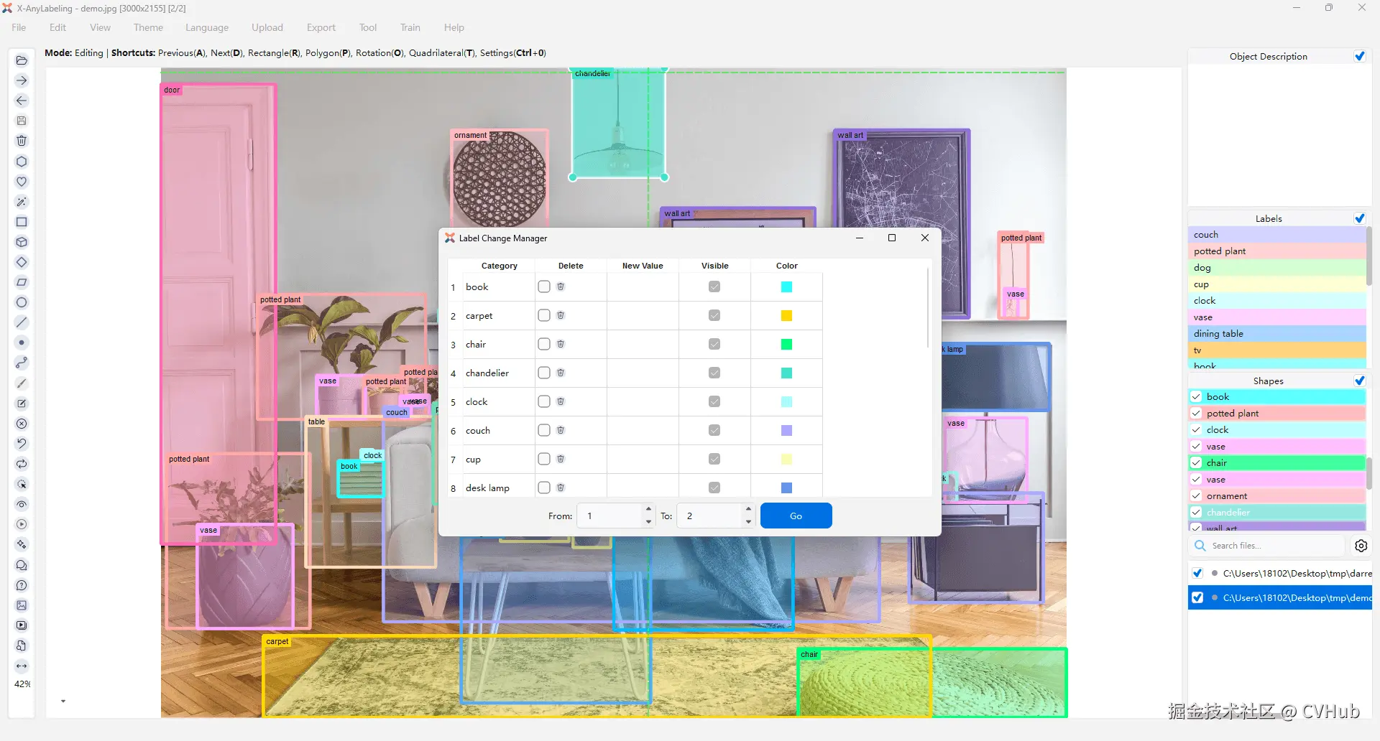Open the Export menu
The image size is (1380, 741).
(321, 27)
